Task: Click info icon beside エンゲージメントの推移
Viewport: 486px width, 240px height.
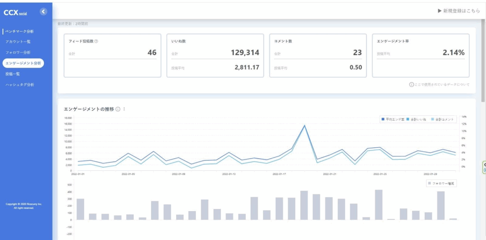Action: point(118,109)
